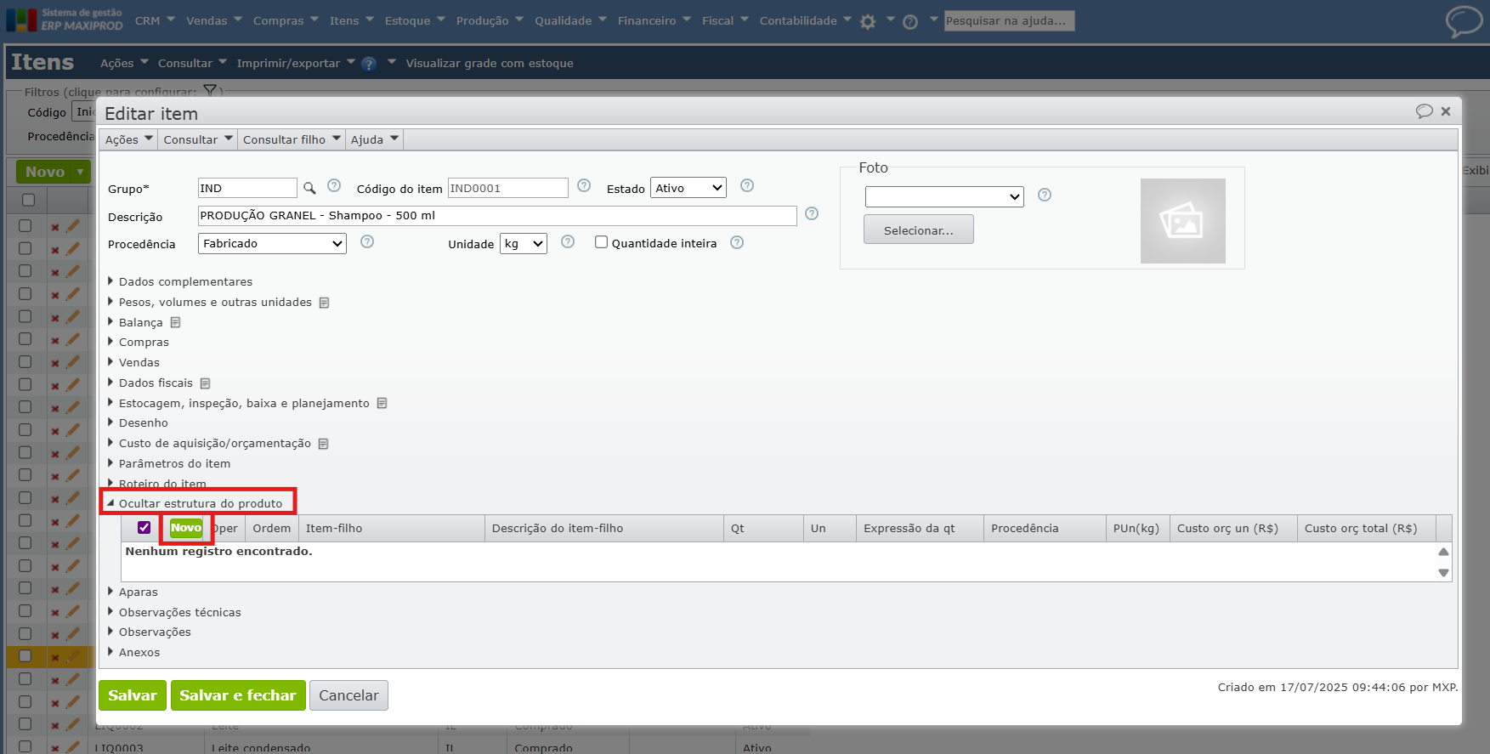
Task: Open the dialog Ajuda menu
Action: coord(374,139)
